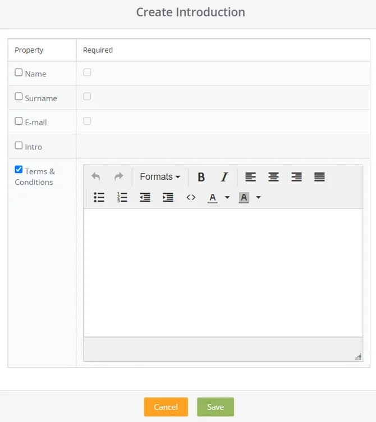Viewport: 376px width, 422px height.
Task: Insert a numbered list
Action: (x=122, y=197)
